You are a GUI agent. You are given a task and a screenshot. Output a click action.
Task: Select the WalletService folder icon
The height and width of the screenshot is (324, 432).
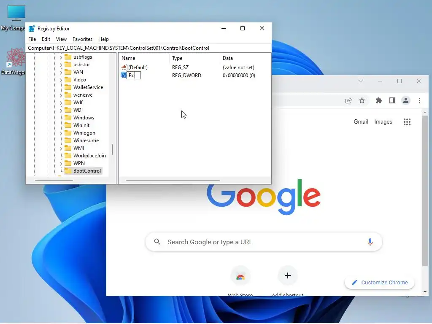[68, 87]
